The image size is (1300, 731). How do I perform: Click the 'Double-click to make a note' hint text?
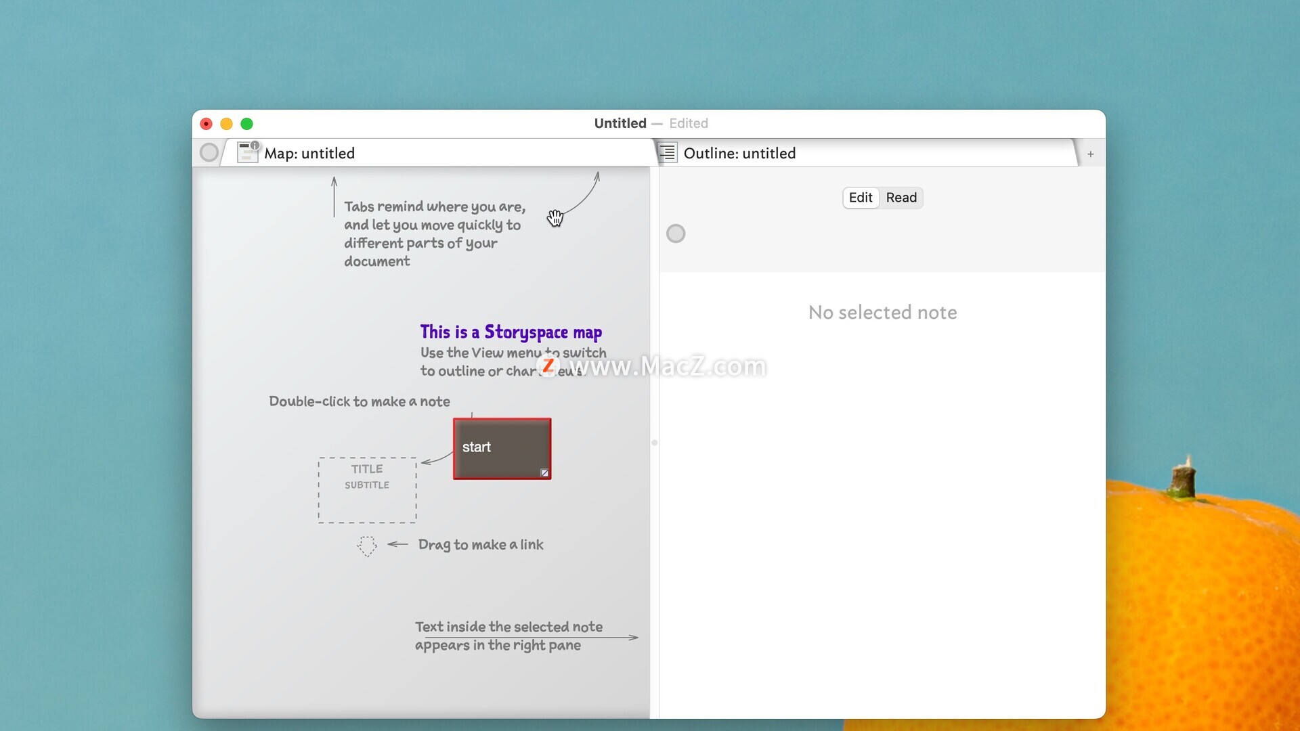point(360,401)
